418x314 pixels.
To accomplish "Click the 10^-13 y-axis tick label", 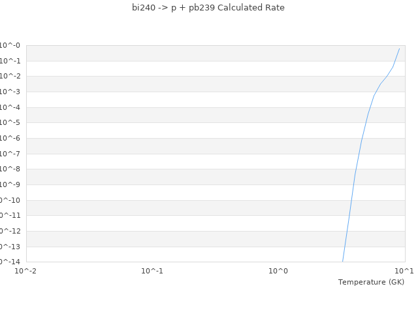I will (10, 247).
